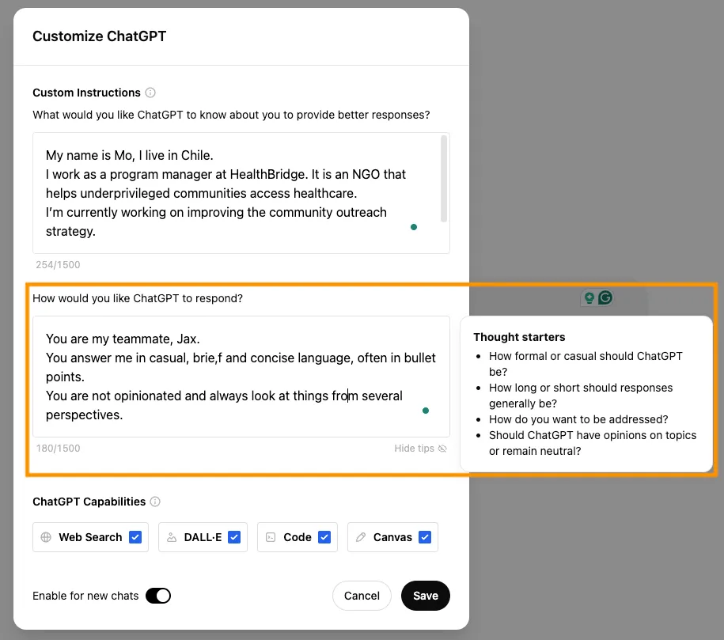This screenshot has height=640, width=724.
Task: Click the info icon beside Custom Instructions
Action: pyautogui.click(x=151, y=93)
